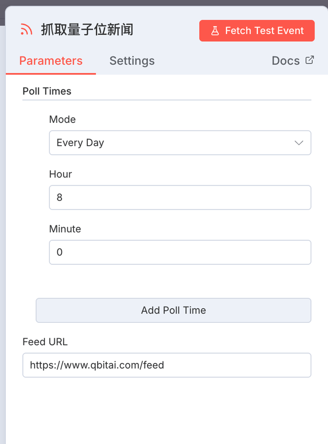Click the RSS feed icon in header
Image resolution: width=328 pixels, height=444 pixels.
click(x=26, y=30)
